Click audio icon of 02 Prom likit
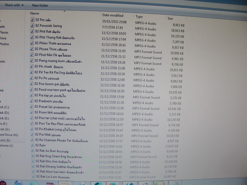The image size is (247, 185). (x=32, y=112)
